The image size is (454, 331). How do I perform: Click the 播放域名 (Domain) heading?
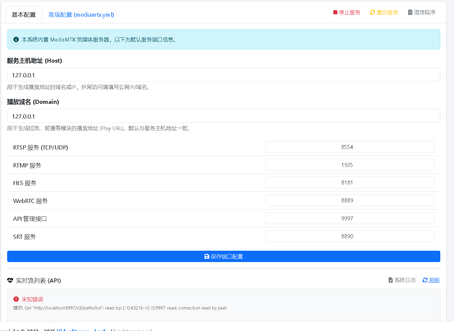coord(33,102)
